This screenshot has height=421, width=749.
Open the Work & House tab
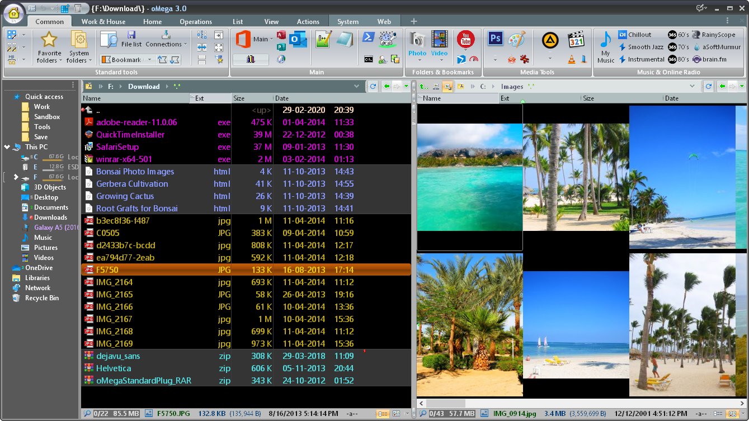tap(103, 22)
